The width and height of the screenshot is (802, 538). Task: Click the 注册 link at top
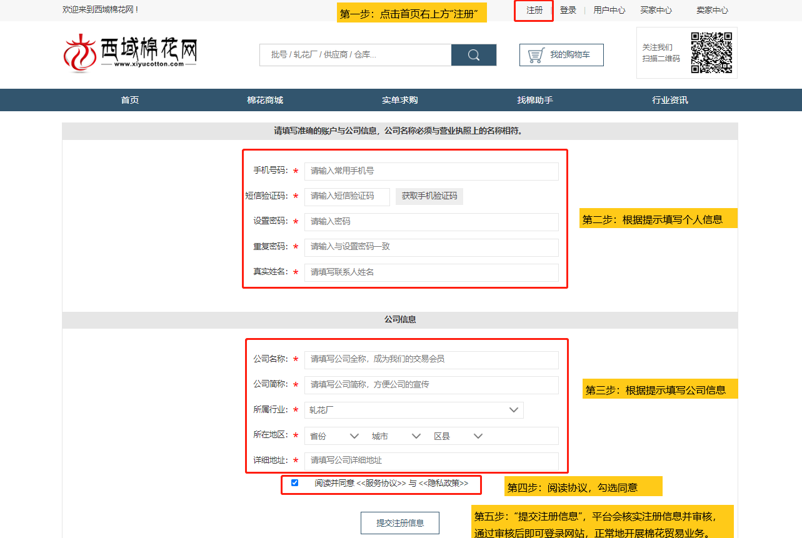point(534,11)
